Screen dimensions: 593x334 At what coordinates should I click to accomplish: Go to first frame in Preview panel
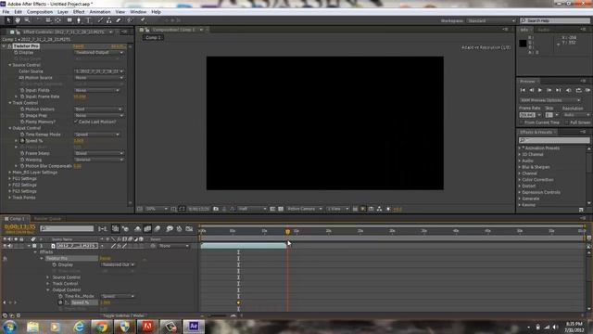tap(523, 90)
